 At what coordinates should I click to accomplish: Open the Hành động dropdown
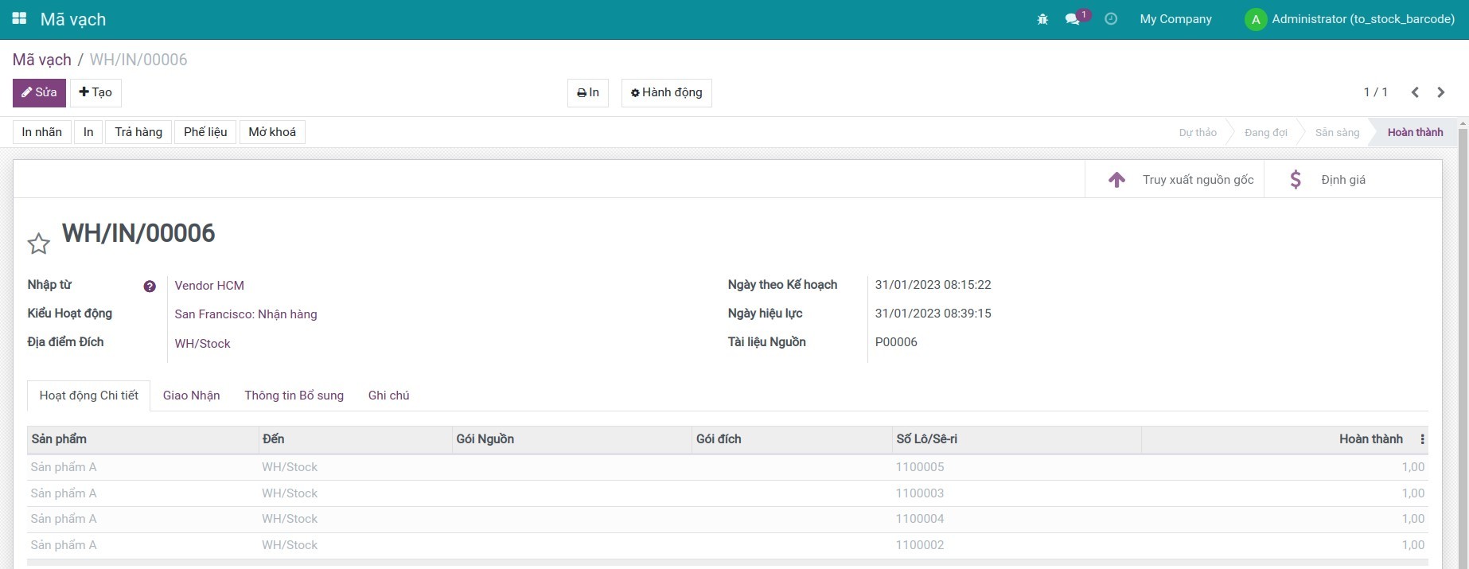coord(666,92)
